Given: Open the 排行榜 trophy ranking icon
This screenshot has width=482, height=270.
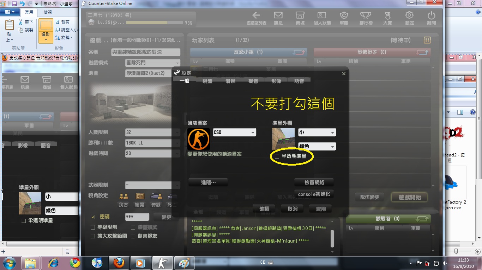Looking at the screenshot, I should (366, 16).
